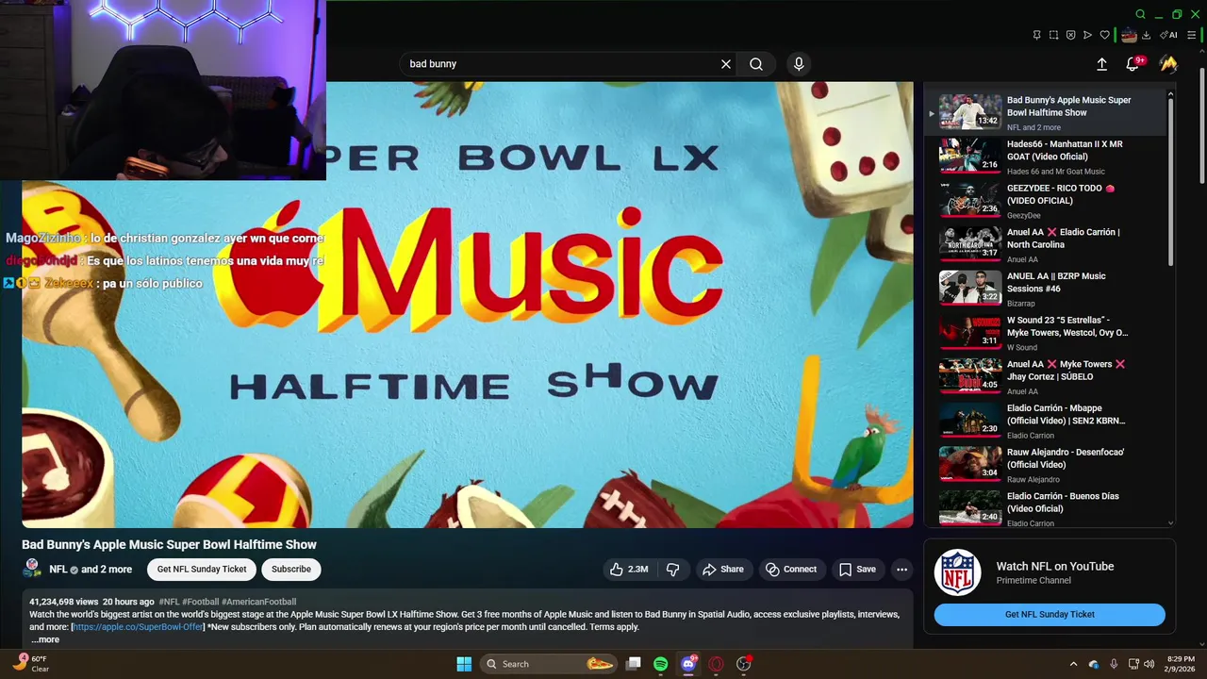Open the AI assistant button in toolbar
Screen dimensions: 1207x679
[1168, 35]
